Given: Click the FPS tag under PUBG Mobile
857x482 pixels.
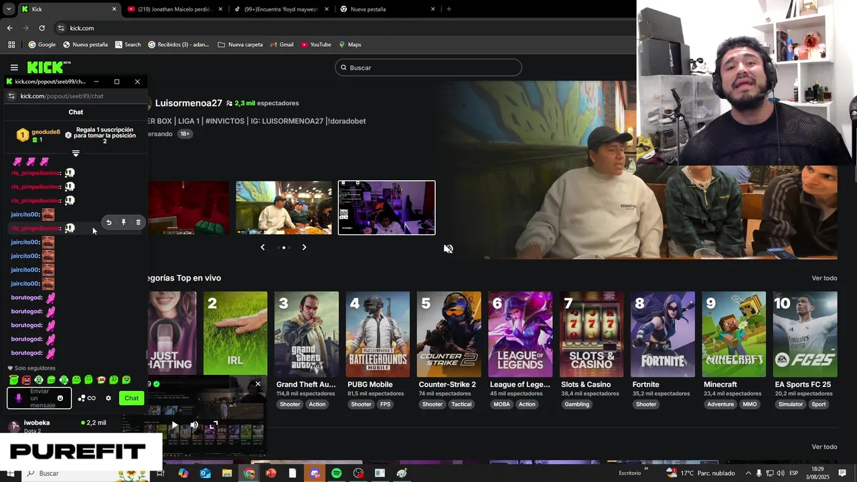Looking at the screenshot, I should (385, 404).
